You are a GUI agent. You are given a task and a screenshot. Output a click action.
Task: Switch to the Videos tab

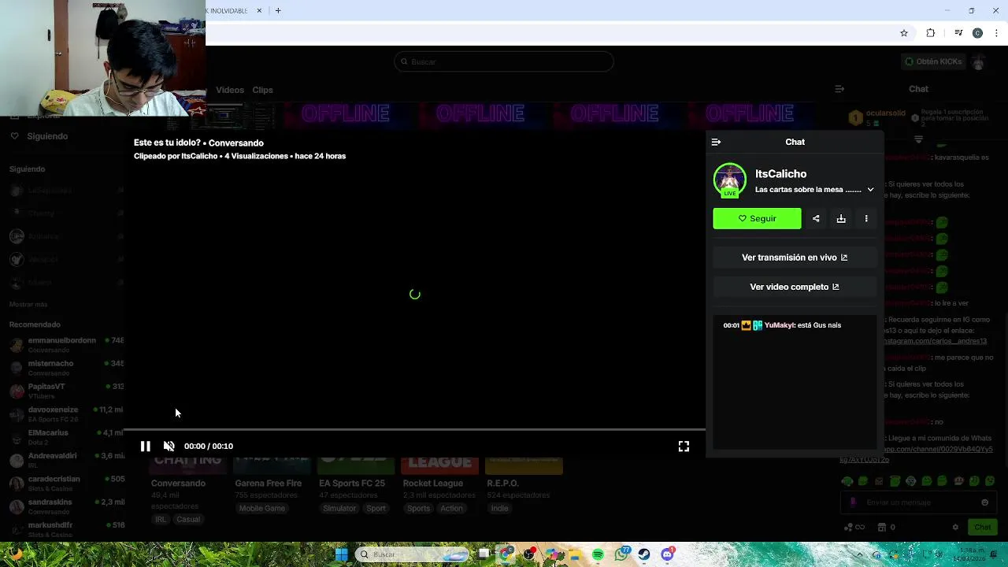click(230, 90)
